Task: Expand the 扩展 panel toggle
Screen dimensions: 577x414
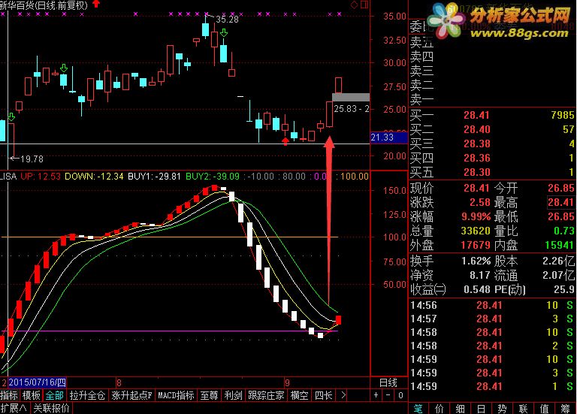Action: 14,408
